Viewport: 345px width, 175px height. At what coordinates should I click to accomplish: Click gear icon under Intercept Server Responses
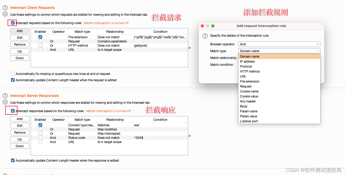pos(5,102)
